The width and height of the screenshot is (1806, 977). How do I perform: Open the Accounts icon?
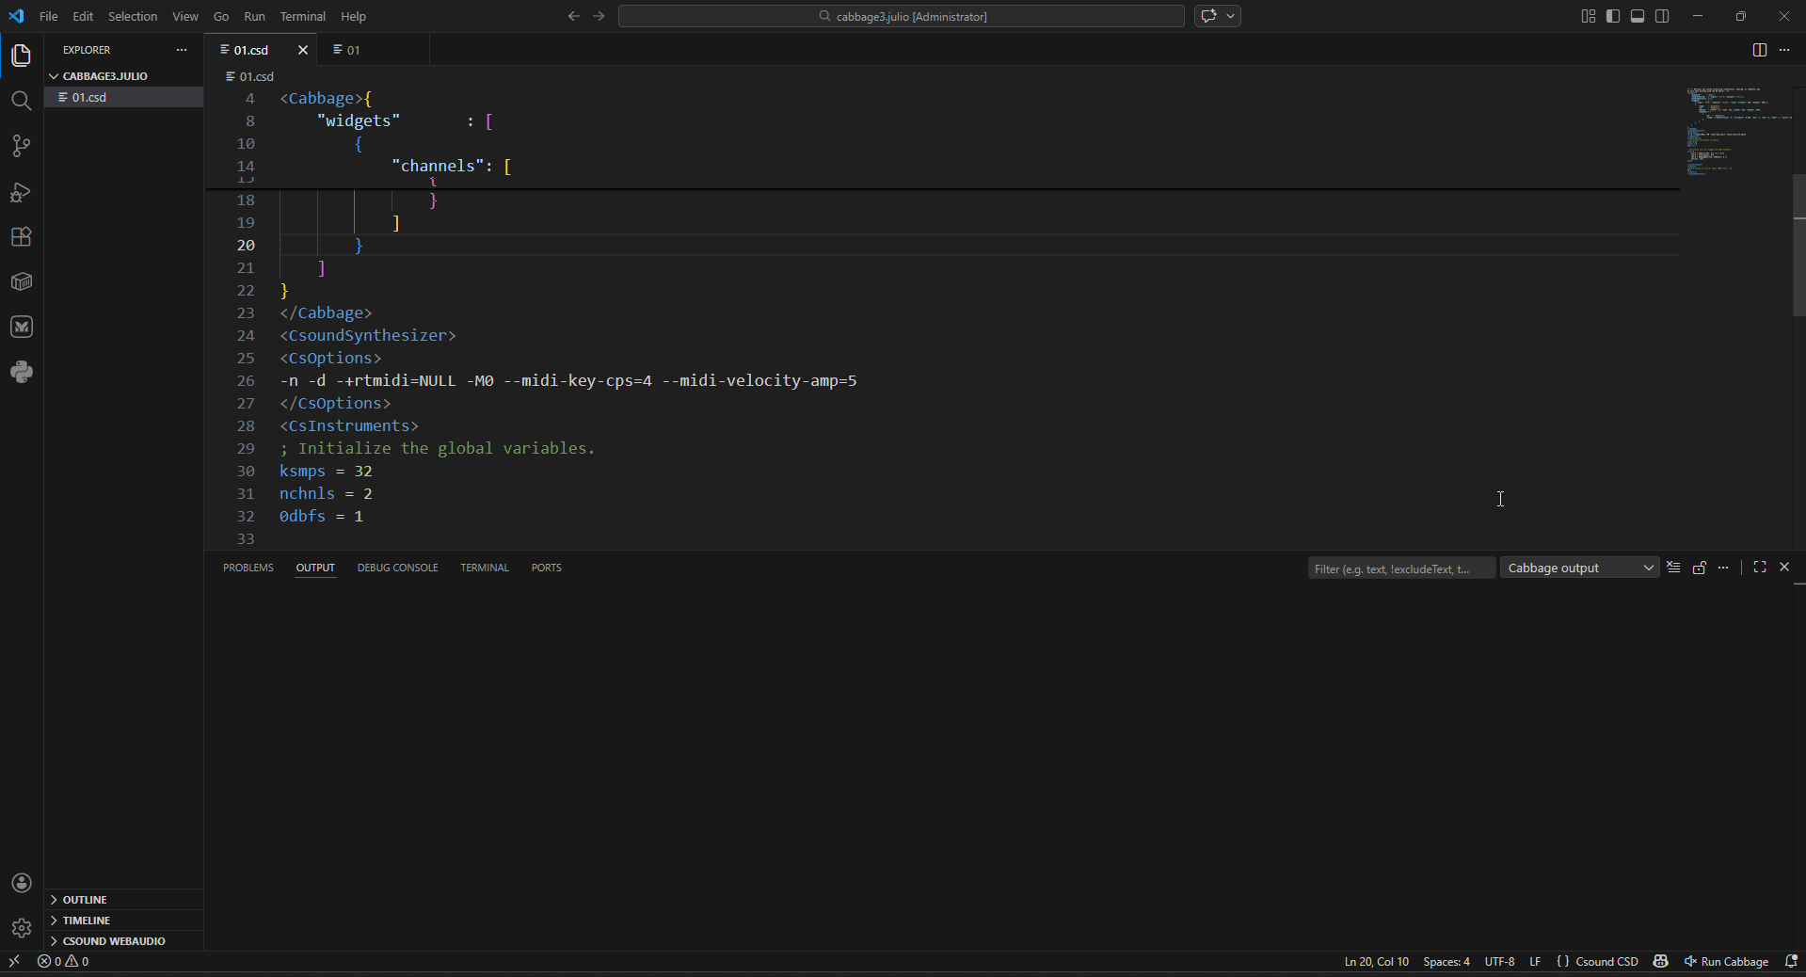tap(21, 883)
